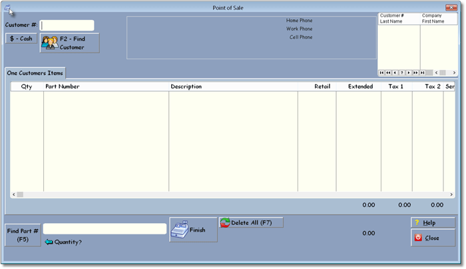The width and height of the screenshot is (466, 269).
Task: Click the question mark navigator search button
Action: tap(402, 73)
